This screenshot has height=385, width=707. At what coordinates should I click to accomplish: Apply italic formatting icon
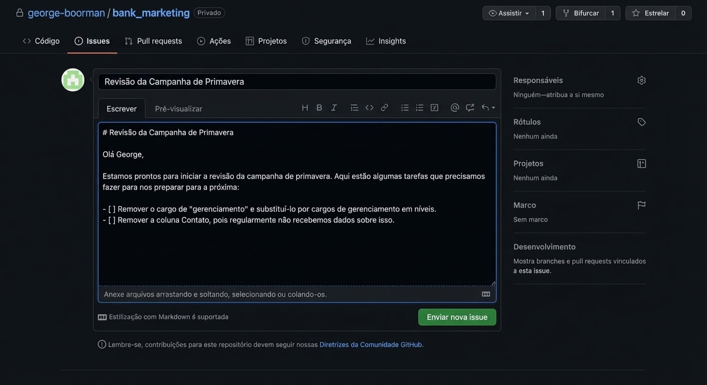point(334,108)
